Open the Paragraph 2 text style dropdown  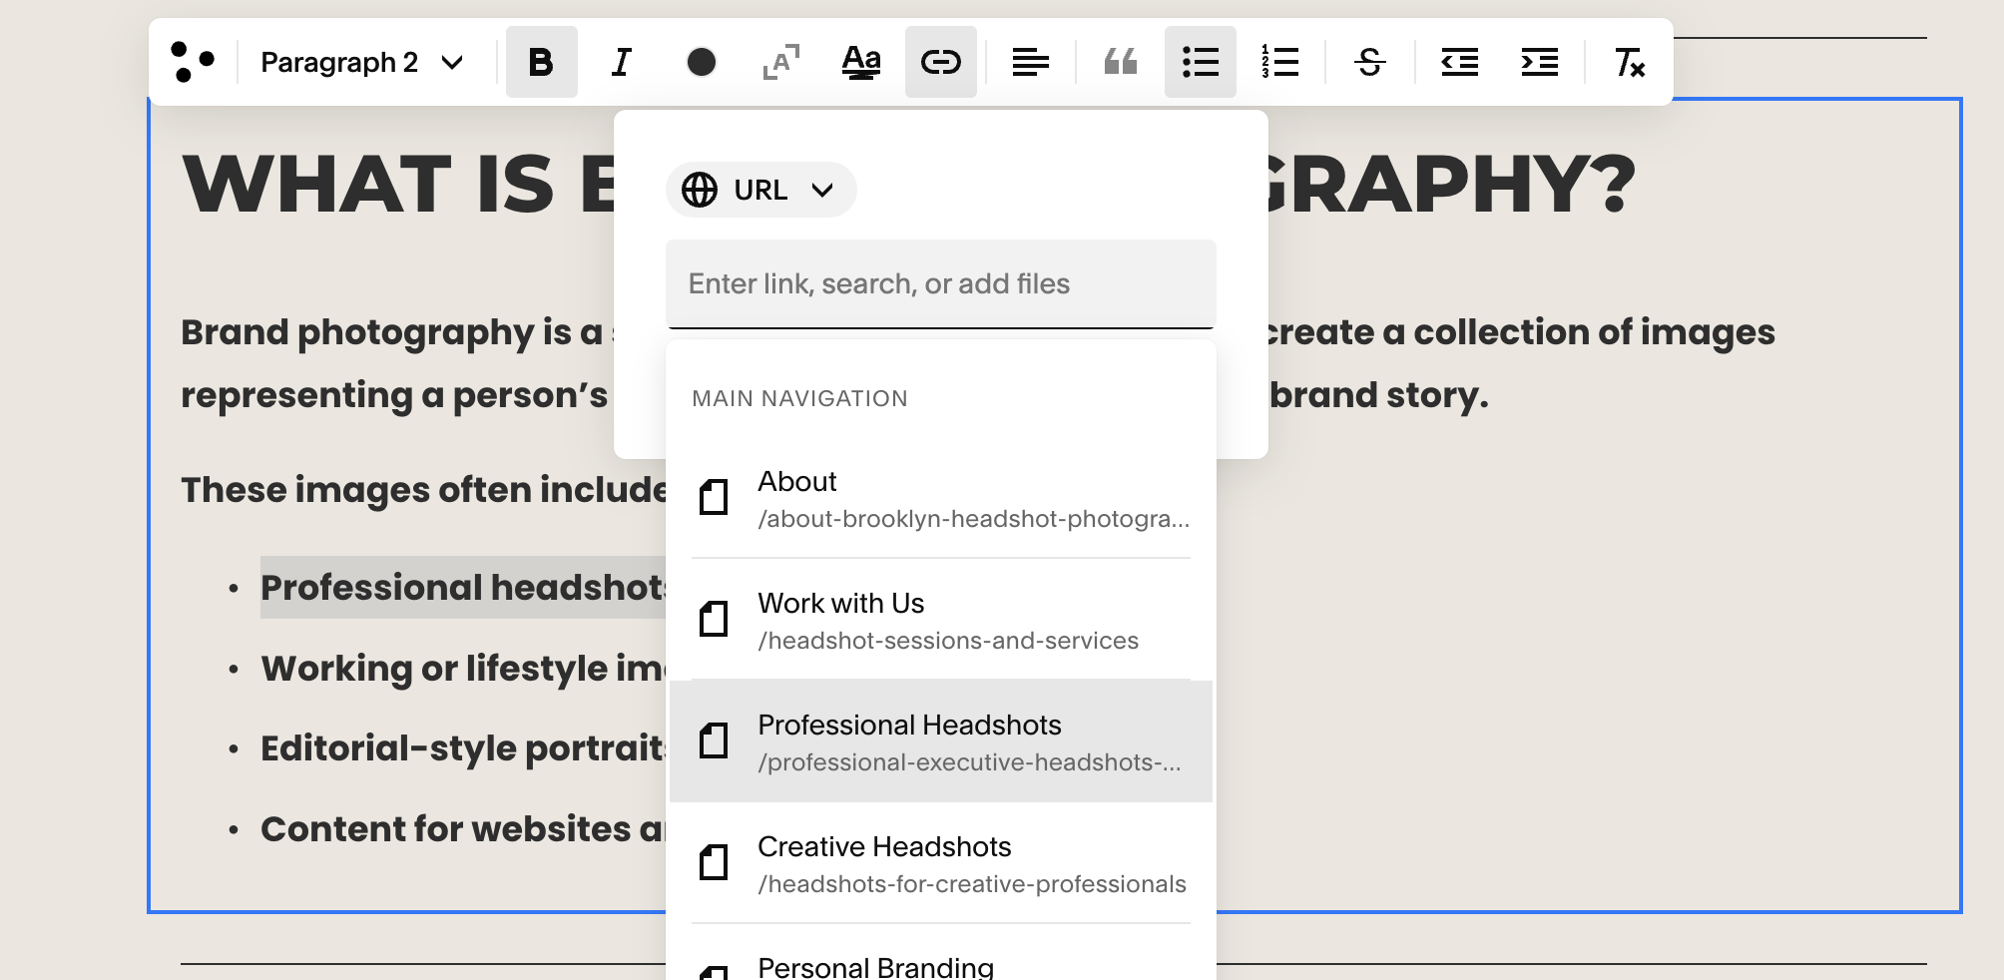pos(362,62)
